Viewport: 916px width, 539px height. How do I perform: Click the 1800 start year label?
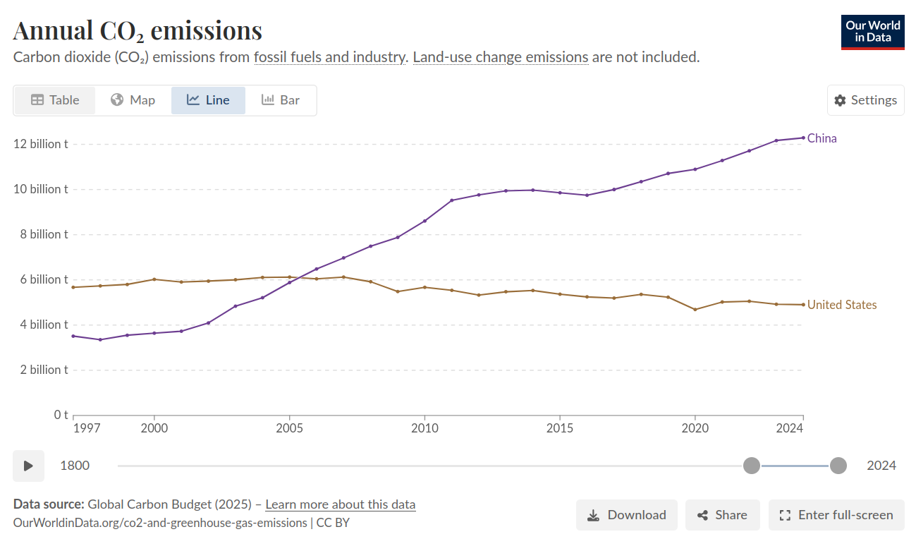pyautogui.click(x=75, y=466)
